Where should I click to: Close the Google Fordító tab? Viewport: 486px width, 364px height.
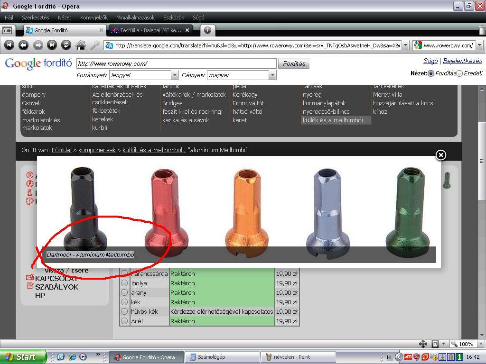tap(101, 30)
